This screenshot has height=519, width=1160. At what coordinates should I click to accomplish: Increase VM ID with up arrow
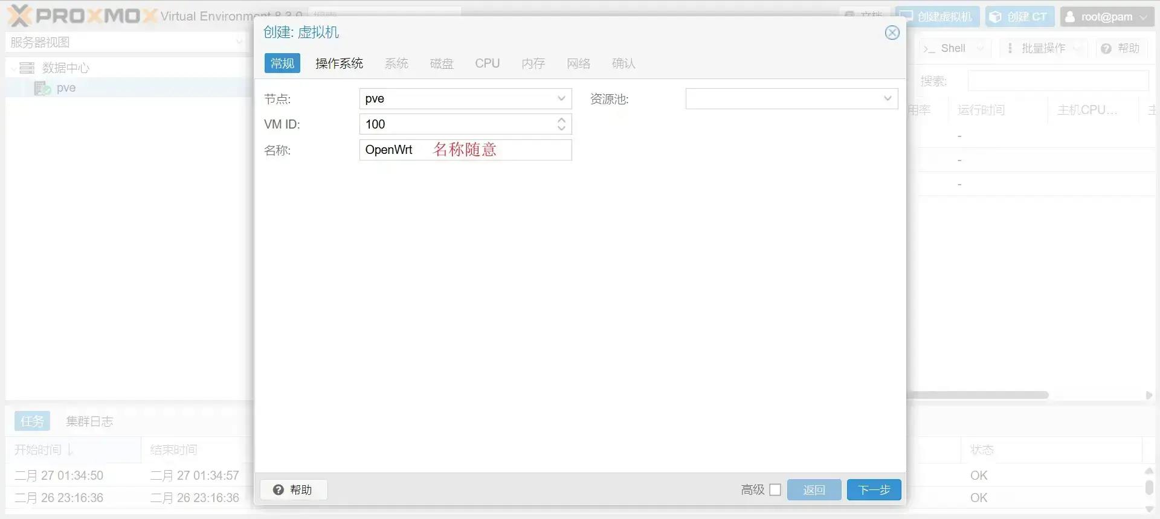point(561,120)
